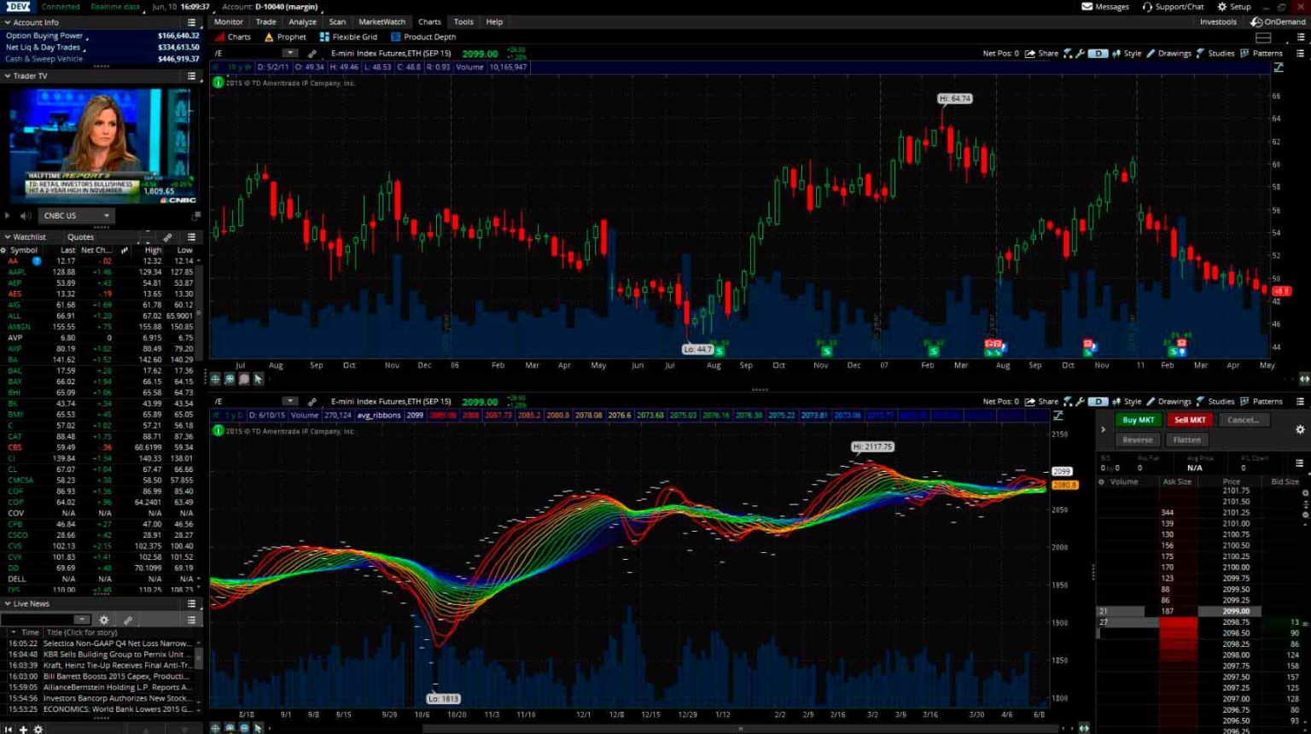Click symbol link icon beside upper chart /E
This screenshot has width=1311, height=734.
312,54
